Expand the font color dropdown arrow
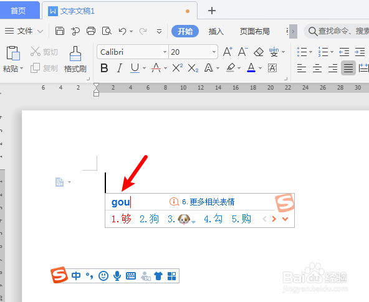The width and height of the screenshot is (369, 302). (261, 68)
